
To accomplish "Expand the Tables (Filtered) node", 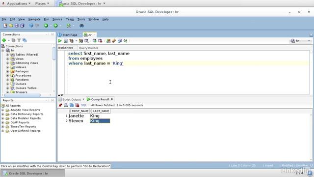I will pos(8,55).
